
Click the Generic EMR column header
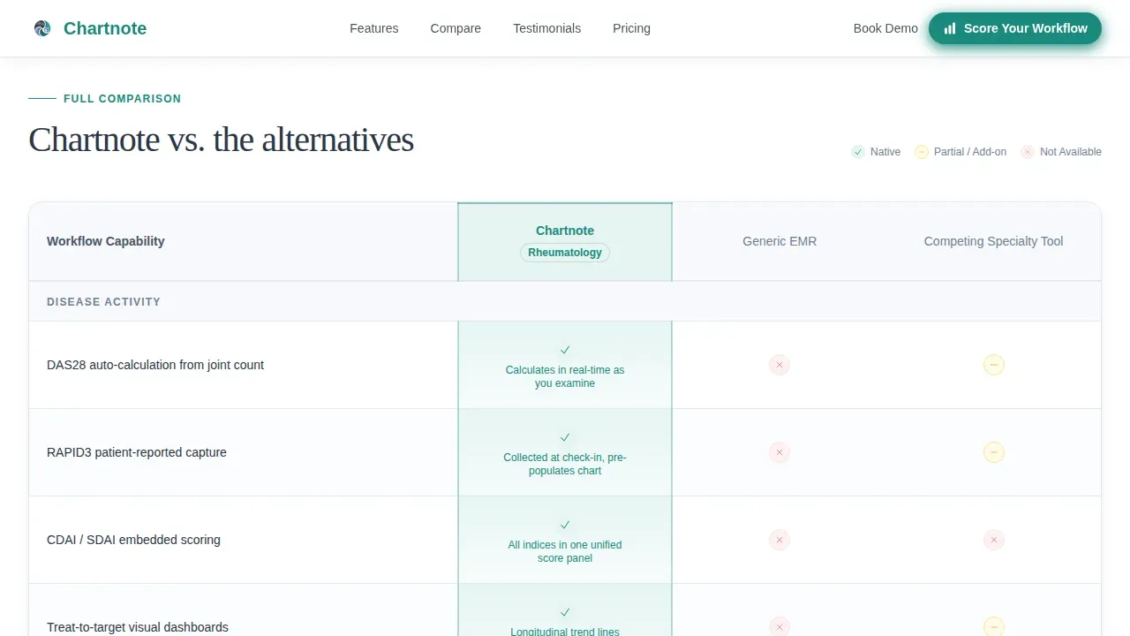click(x=780, y=241)
